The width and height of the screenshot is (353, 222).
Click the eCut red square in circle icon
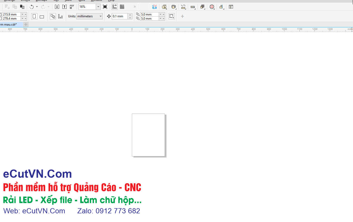point(212,7)
